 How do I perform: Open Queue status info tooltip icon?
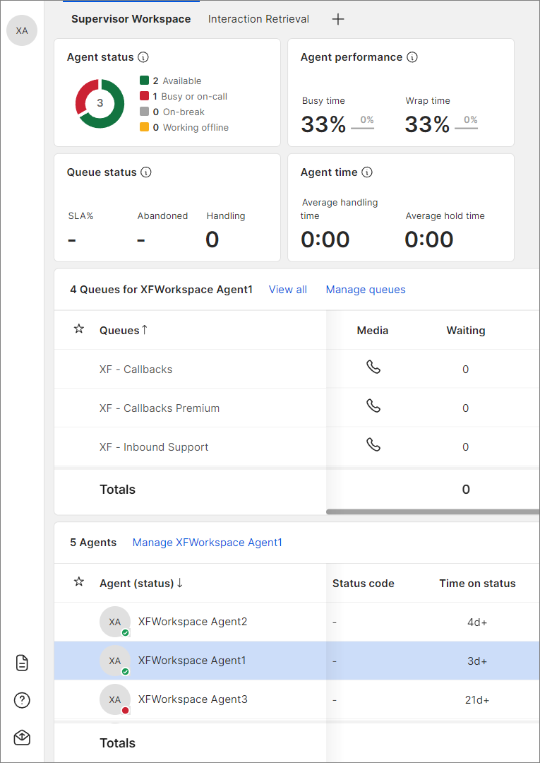pos(146,172)
